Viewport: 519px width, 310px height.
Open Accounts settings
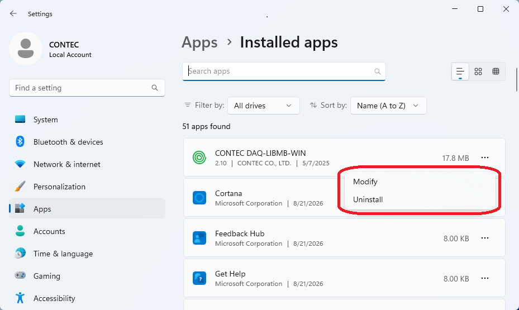(87, 231)
